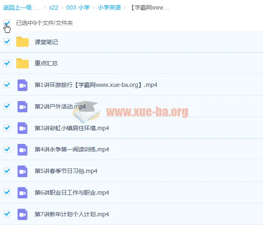Screen dimensions: 263x225
Task: Click video icon for 第6讲职业日工作与职业
Action: click(22, 193)
